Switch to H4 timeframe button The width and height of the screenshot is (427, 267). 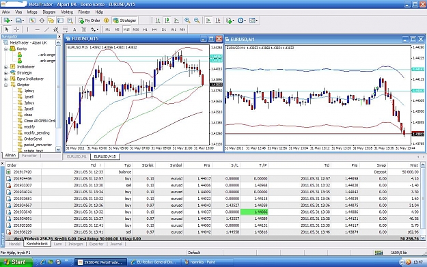tap(154, 29)
